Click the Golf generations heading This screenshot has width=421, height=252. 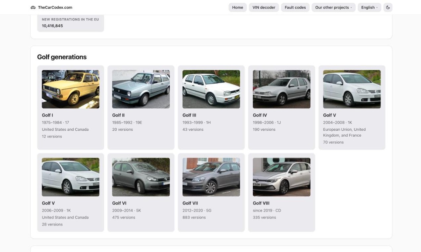(62, 57)
